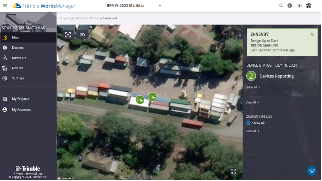Viewport: 322px width, 181px height.
Task: Click the search magnifier icon
Action: 281,6
